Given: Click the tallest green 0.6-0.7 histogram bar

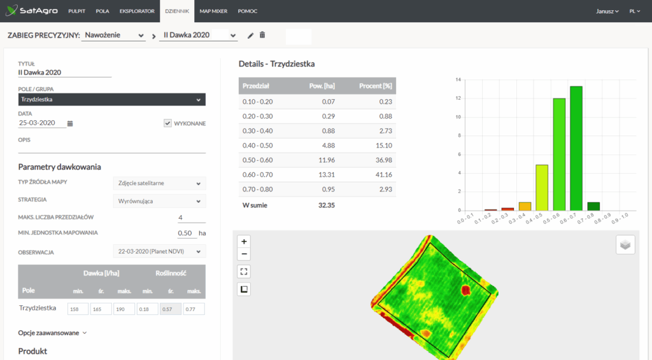Looking at the screenshot, I should [x=576, y=148].
